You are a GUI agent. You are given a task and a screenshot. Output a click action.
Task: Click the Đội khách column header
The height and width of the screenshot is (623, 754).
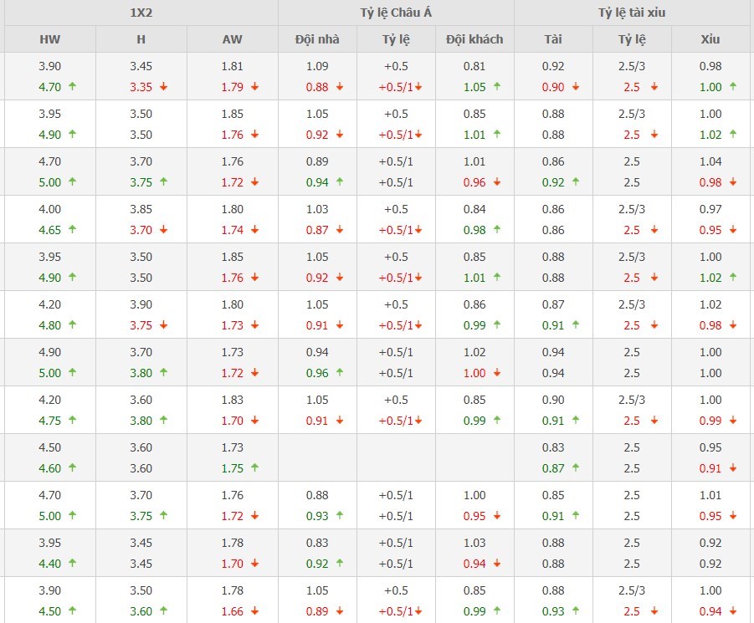(474, 39)
